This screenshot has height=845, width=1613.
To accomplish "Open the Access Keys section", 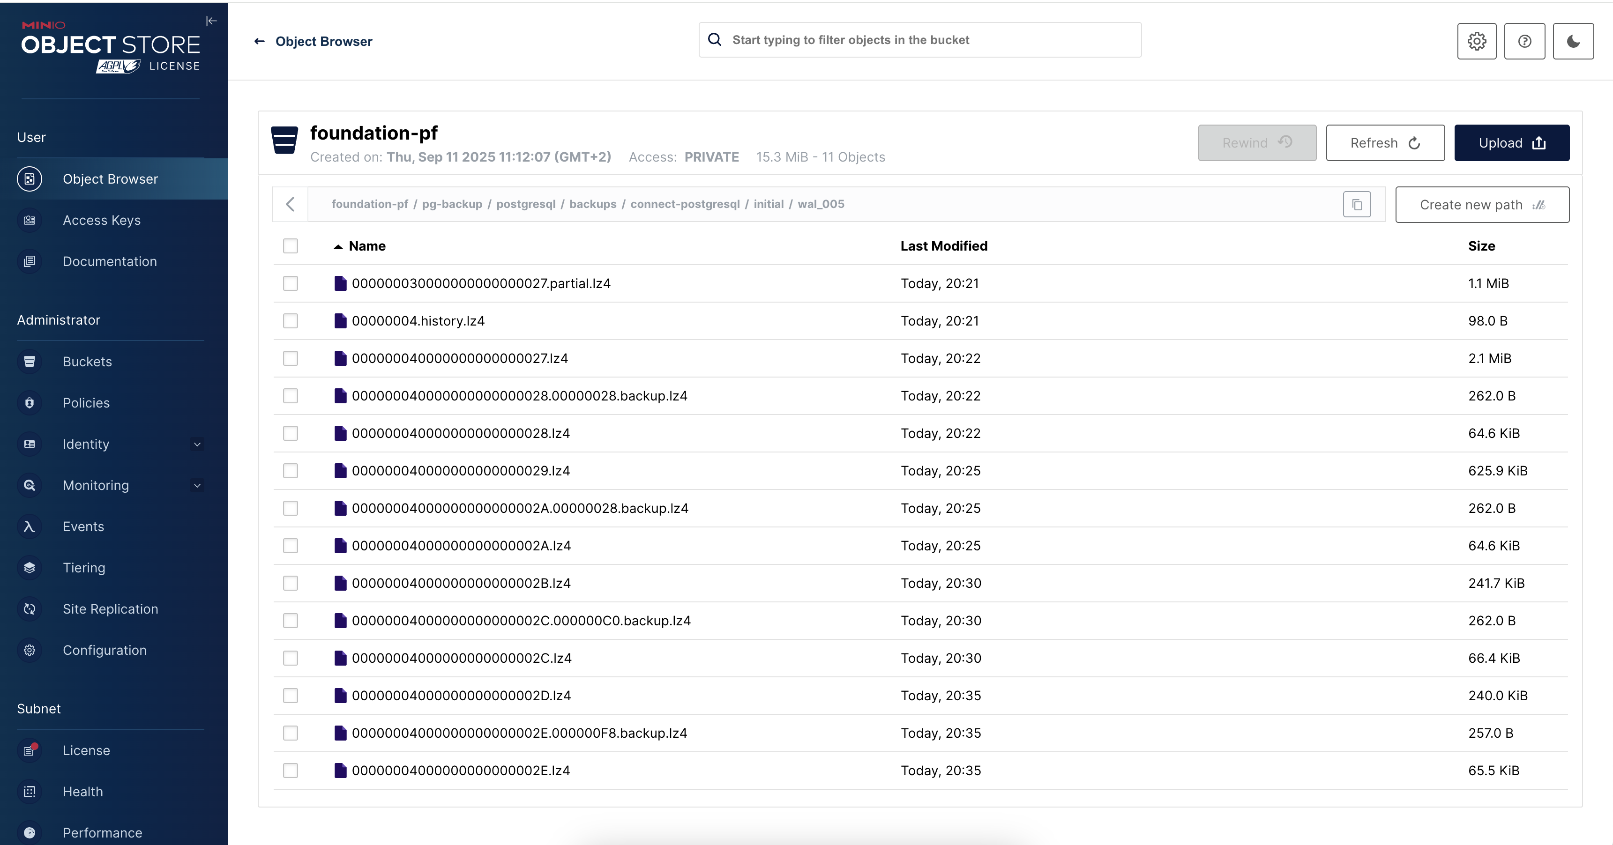I will pos(101,220).
